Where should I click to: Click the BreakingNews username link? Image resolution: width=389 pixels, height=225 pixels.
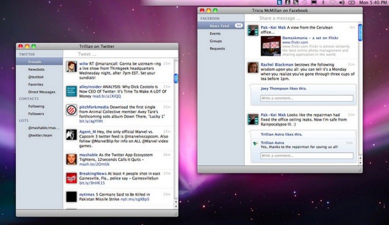(x=93, y=173)
